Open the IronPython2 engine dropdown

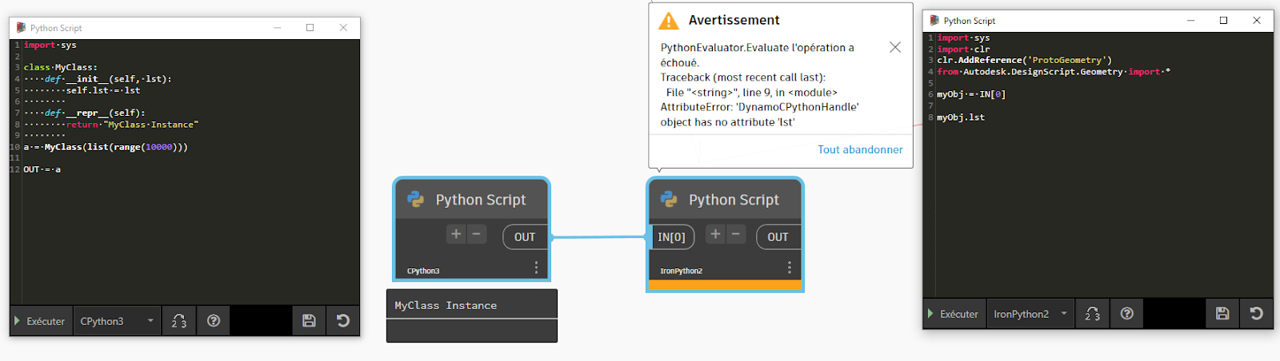(1030, 314)
